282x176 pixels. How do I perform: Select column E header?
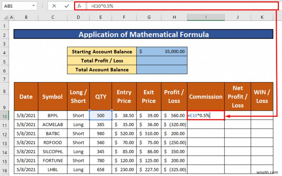pos(100,17)
